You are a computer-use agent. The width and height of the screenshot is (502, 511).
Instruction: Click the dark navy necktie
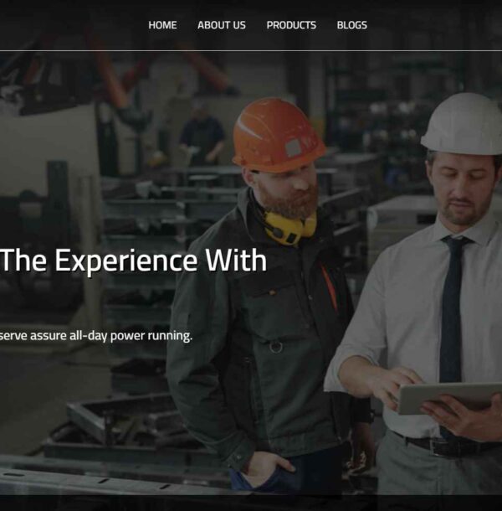click(x=453, y=308)
